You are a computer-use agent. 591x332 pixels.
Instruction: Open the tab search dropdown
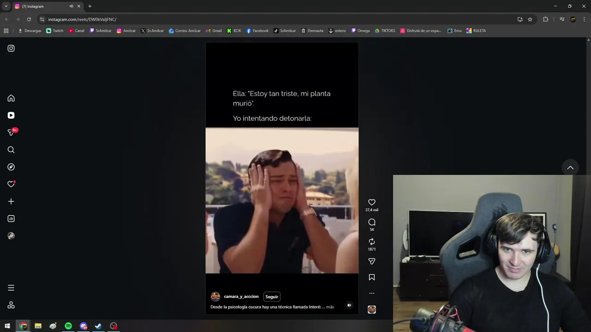(x=6, y=6)
